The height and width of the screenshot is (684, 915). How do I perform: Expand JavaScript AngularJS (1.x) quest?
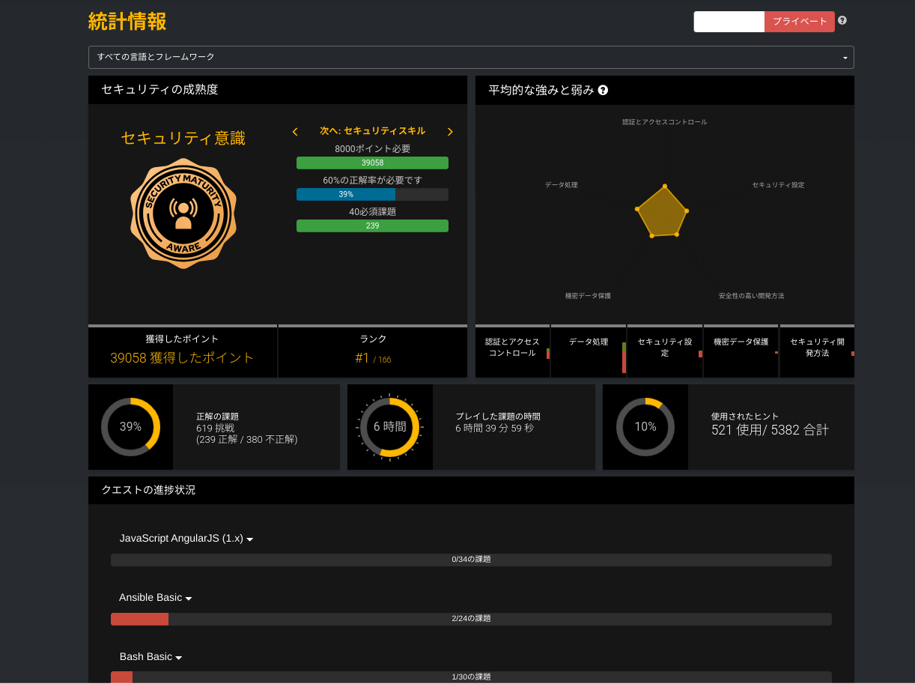click(x=186, y=538)
